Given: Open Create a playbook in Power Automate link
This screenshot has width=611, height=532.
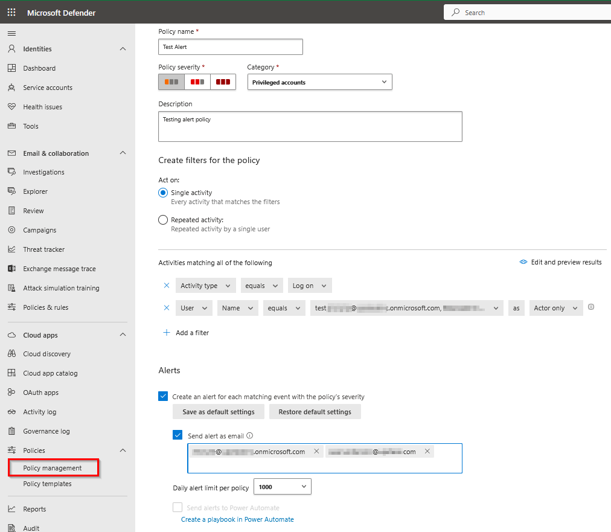Looking at the screenshot, I should [x=237, y=519].
